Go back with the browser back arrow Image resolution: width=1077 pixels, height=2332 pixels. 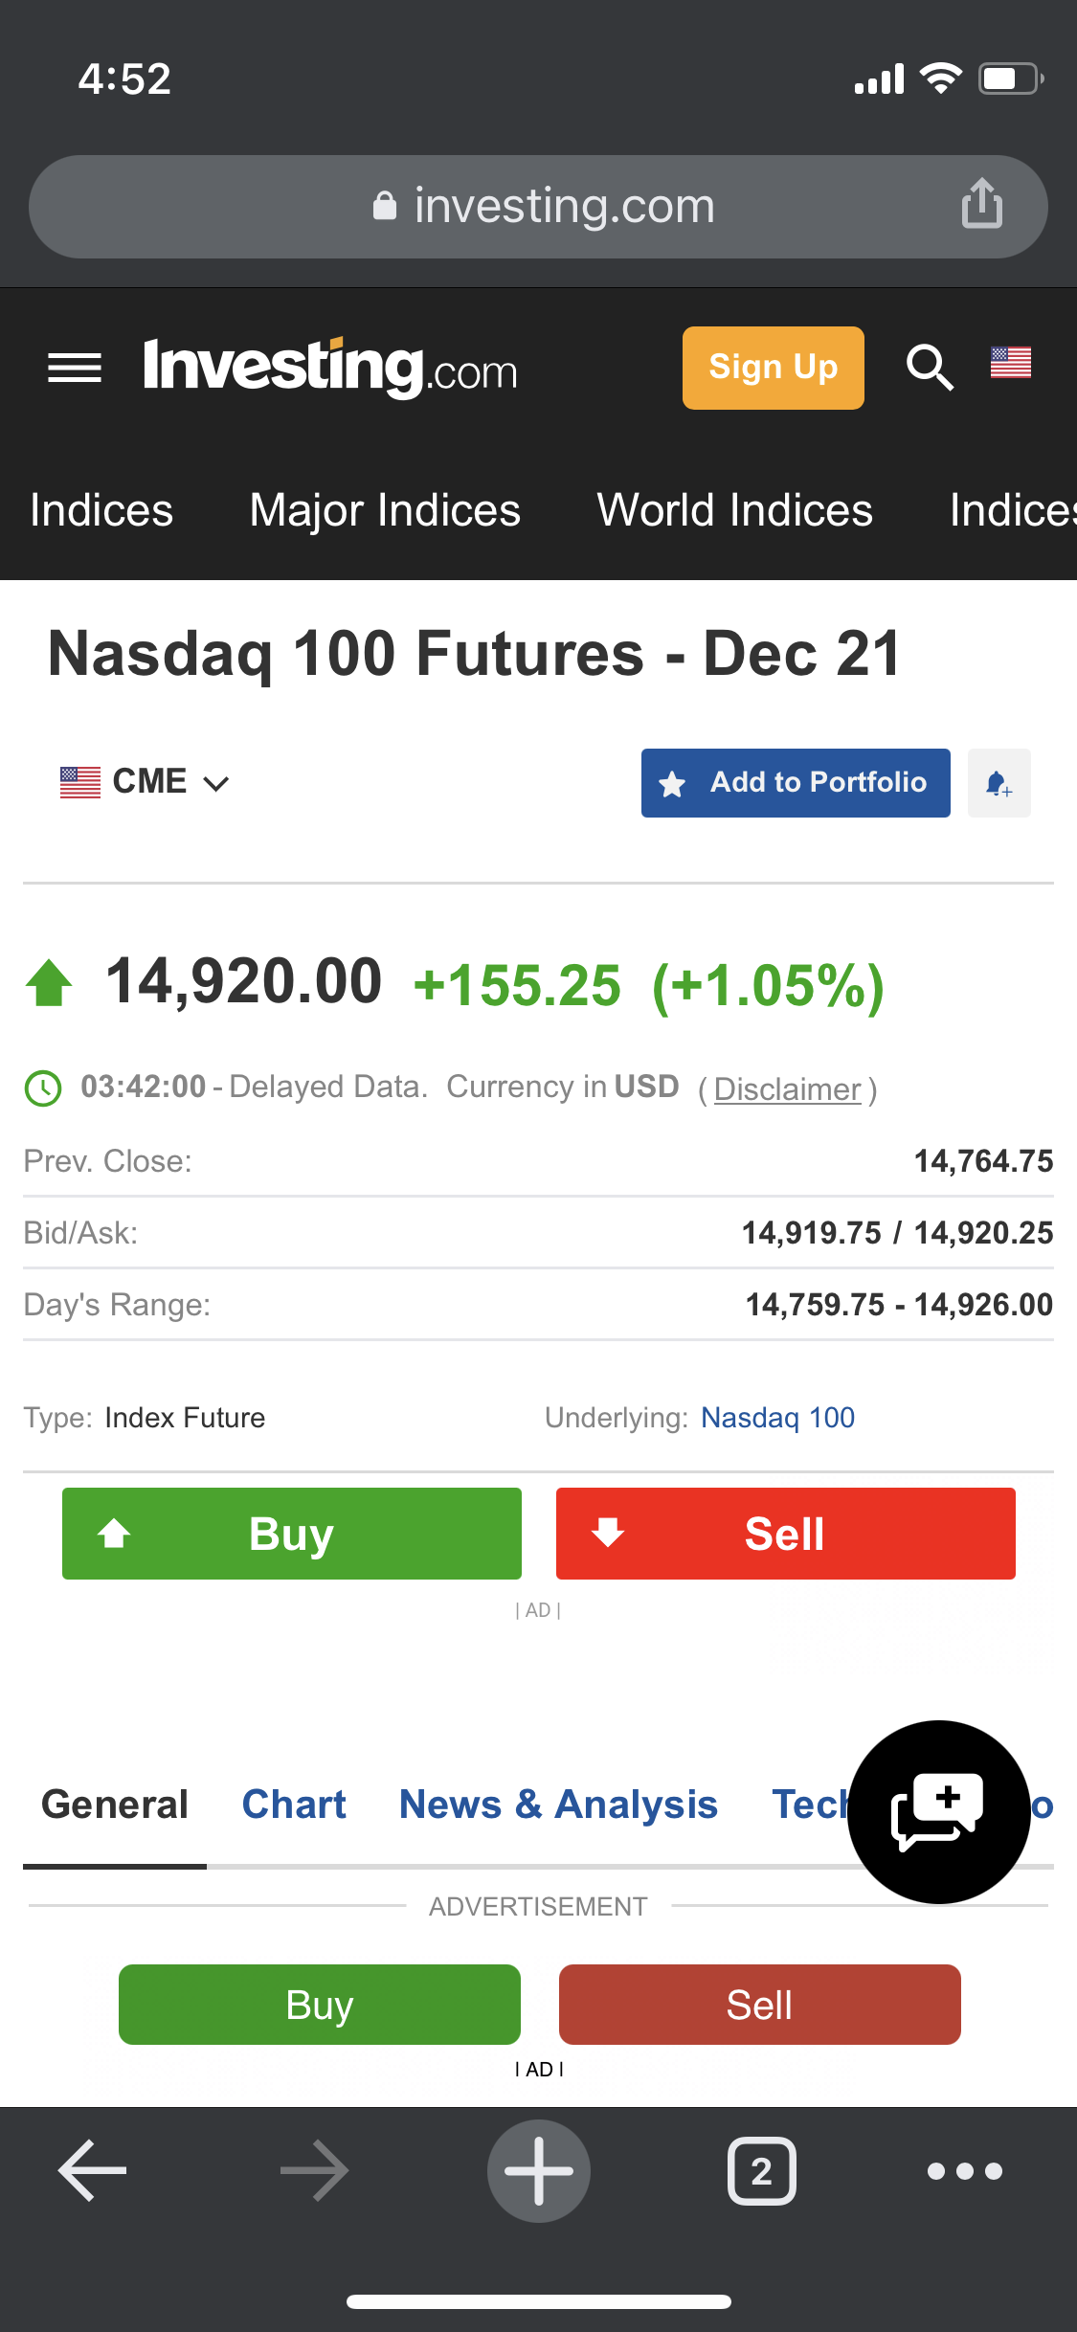[x=93, y=2170]
